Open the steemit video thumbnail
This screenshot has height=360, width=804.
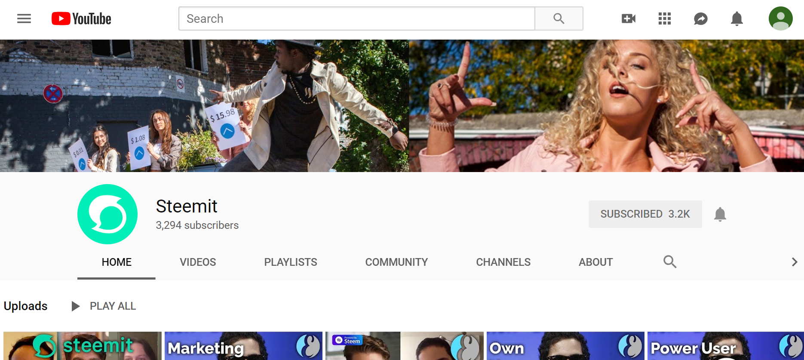83,346
